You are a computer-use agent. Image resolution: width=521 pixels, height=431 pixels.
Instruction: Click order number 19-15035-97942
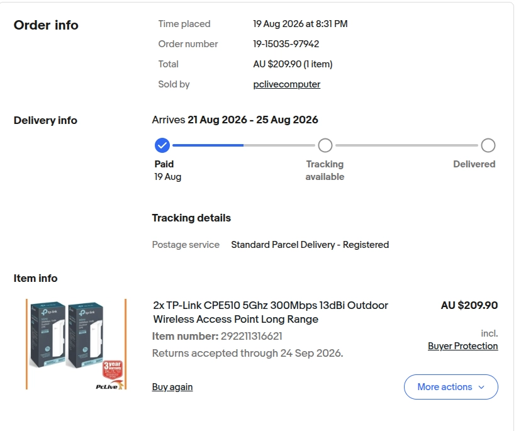286,44
